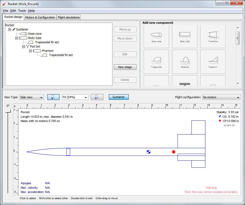
Task: Collapse the Pod Set tree node
Action: [24, 46]
